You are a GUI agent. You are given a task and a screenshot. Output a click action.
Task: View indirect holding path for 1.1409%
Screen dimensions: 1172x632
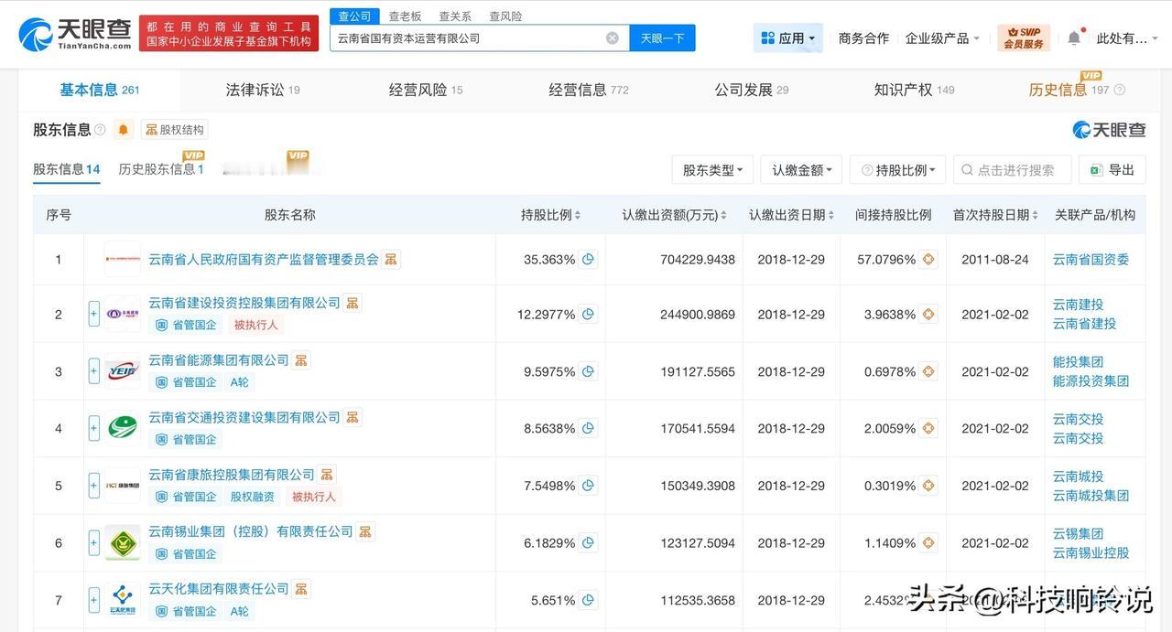coord(928,543)
